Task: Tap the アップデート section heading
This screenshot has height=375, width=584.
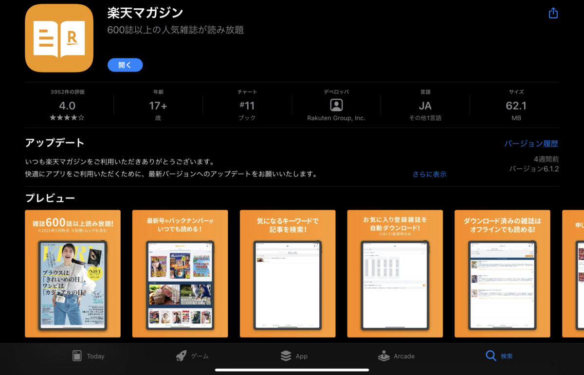Action: tap(55, 143)
